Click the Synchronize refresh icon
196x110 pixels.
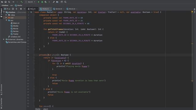tap(9, 2)
